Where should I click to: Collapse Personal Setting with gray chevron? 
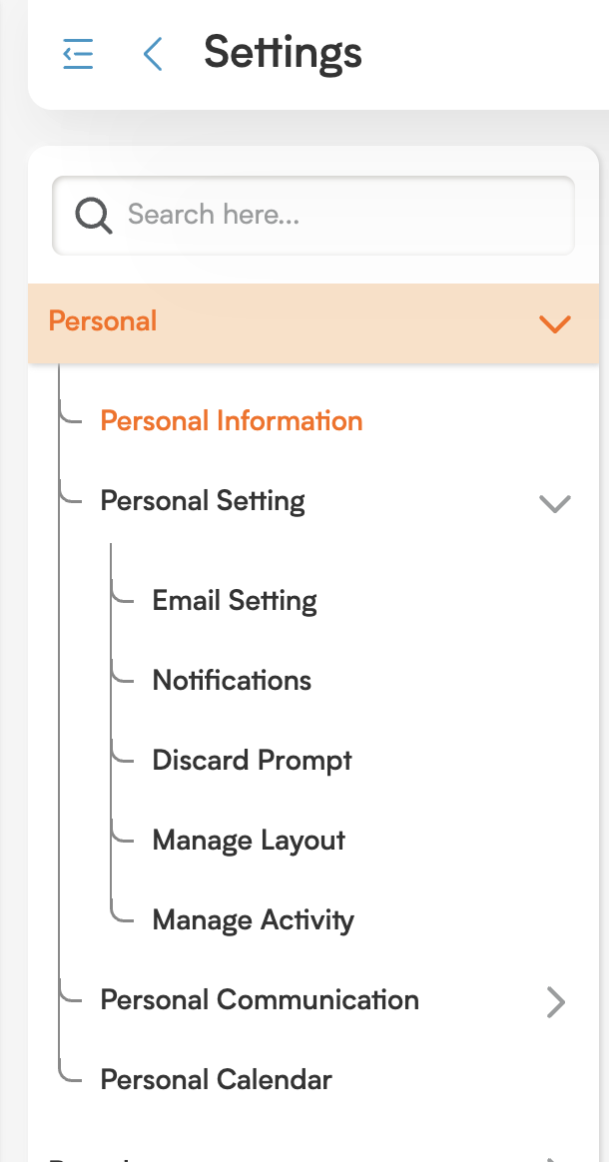click(x=555, y=503)
